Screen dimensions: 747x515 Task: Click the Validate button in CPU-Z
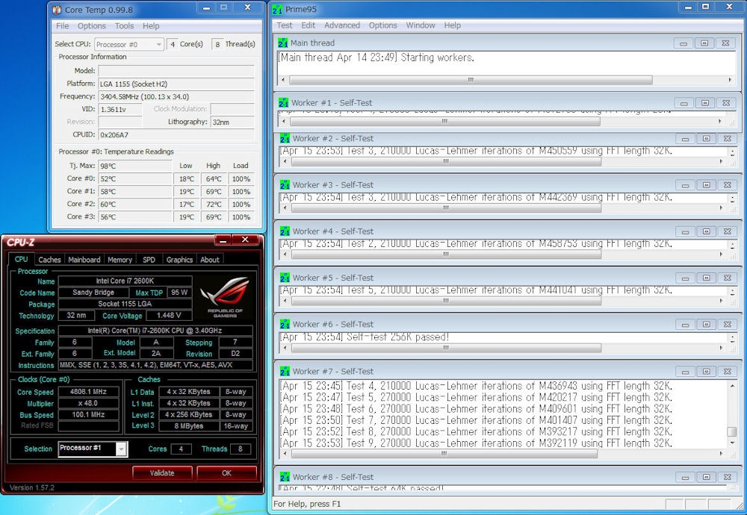[x=162, y=473]
